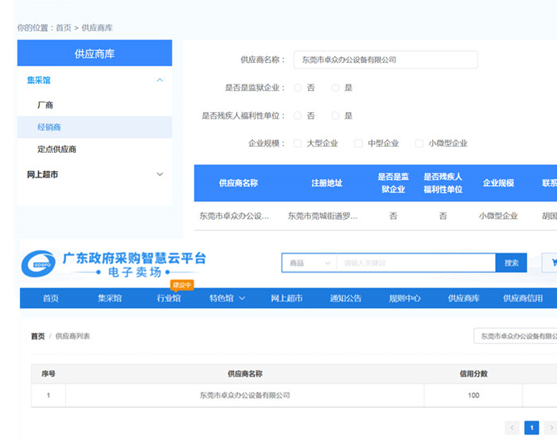
Task: Tick the 小微型企业 checkbox
Action: coord(419,143)
